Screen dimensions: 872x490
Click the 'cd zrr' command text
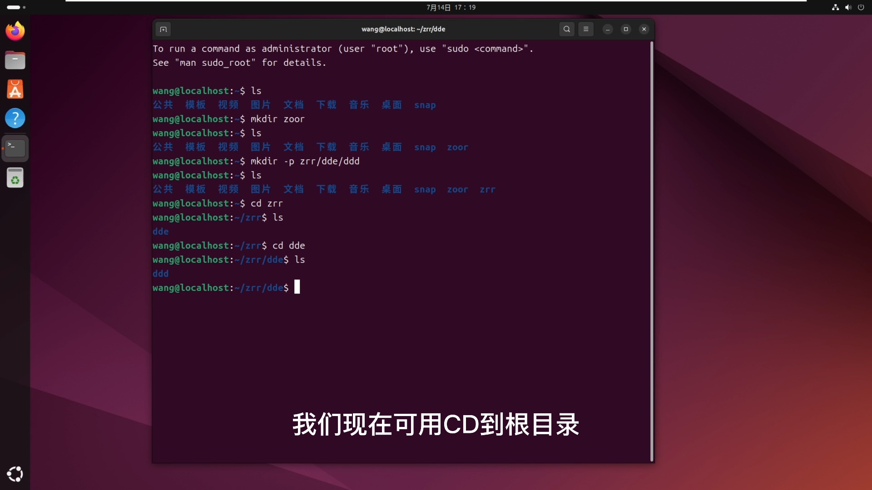pos(267,203)
